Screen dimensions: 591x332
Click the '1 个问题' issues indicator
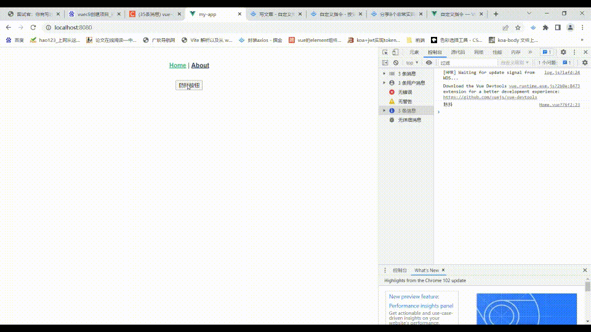point(555,63)
